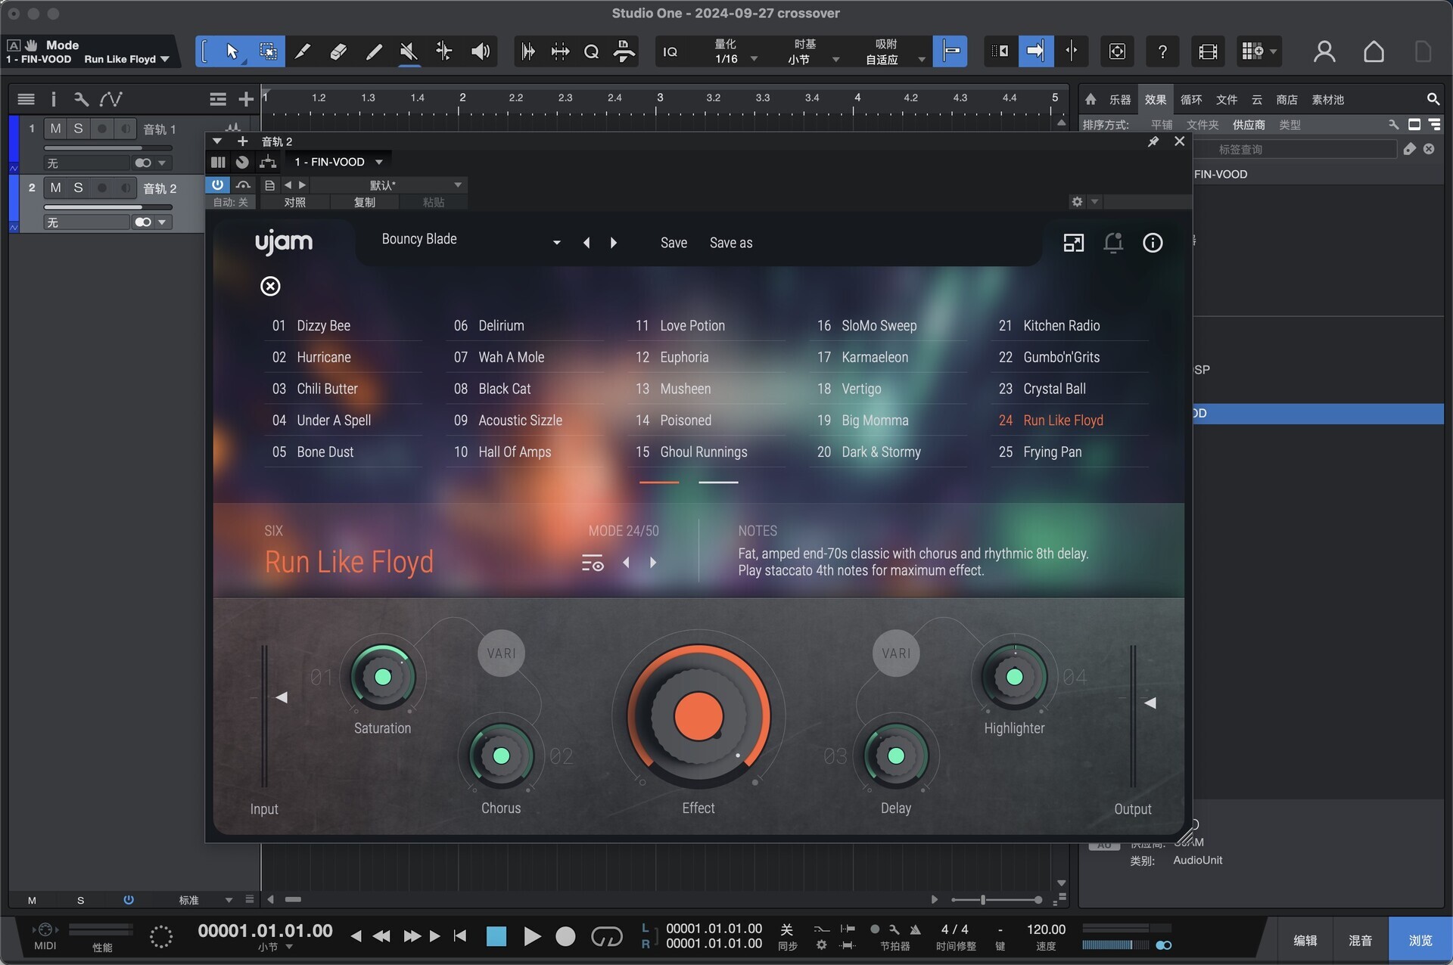
Task: Go to the Start page home icon
Action: point(1374,51)
